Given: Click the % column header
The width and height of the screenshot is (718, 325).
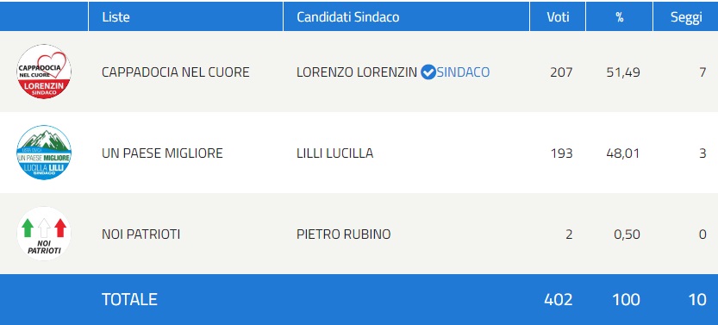Looking at the screenshot, I should tap(619, 17).
